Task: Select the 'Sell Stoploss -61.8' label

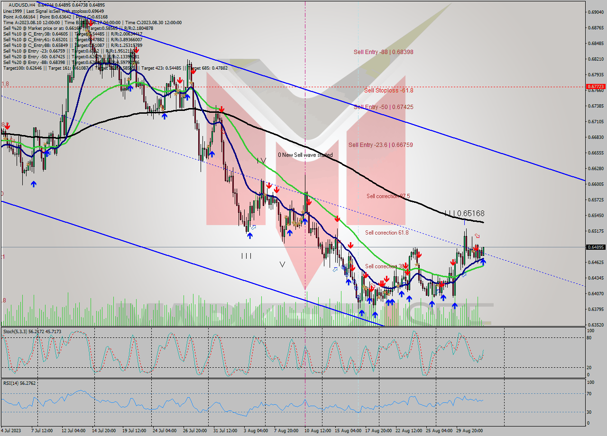Action: 388,90
